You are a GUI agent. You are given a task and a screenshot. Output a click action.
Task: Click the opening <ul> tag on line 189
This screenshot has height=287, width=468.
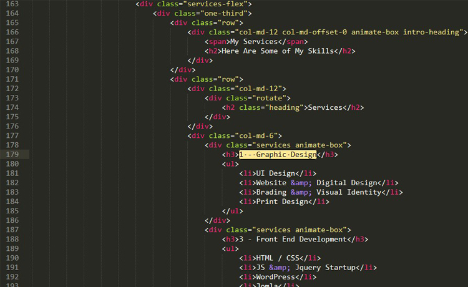tap(230, 249)
